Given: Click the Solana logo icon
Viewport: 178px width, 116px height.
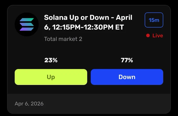Looking at the screenshot, I should click(x=27, y=24).
